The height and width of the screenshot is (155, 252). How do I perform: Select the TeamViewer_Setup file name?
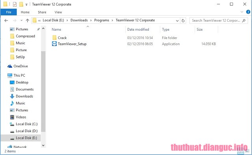pos(72,44)
